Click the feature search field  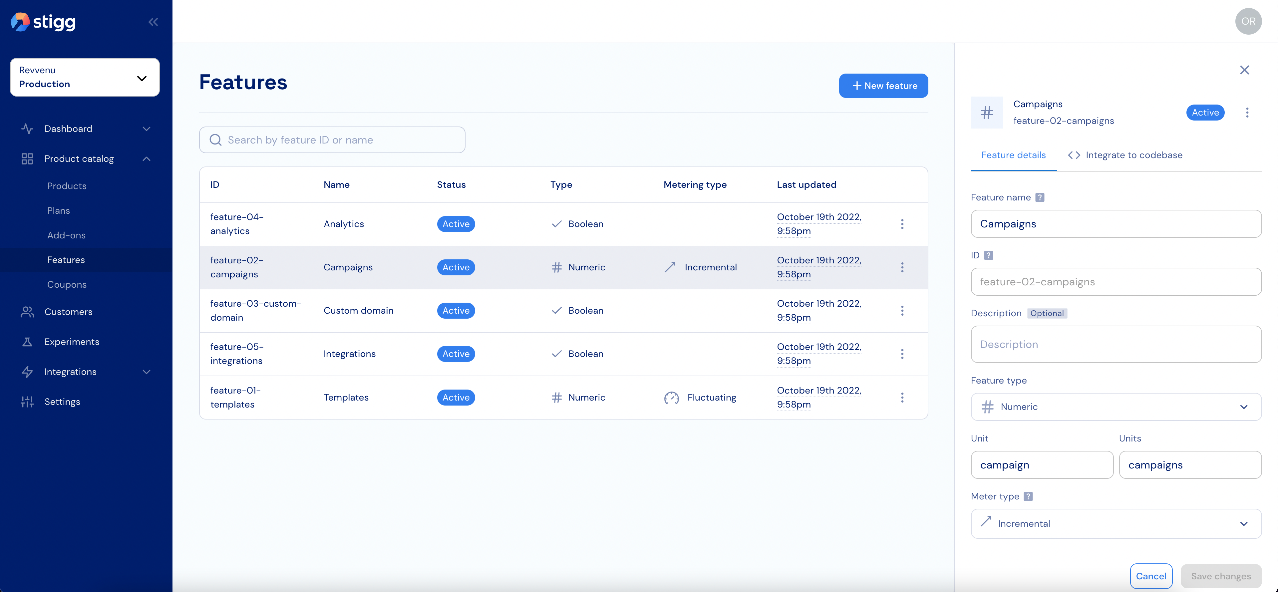[x=332, y=140]
